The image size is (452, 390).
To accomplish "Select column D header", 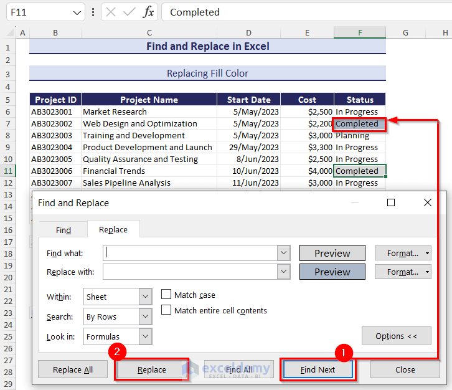I will point(248,32).
